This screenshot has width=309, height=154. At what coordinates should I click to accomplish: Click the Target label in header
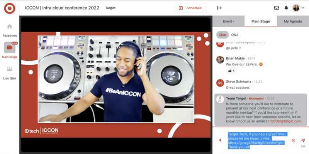point(110,8)
